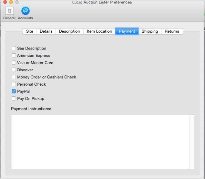Check Money Order or Cashiers Check
Image resolution: width=205 pixels, height=179 pixels.
[x=14, y=77]
